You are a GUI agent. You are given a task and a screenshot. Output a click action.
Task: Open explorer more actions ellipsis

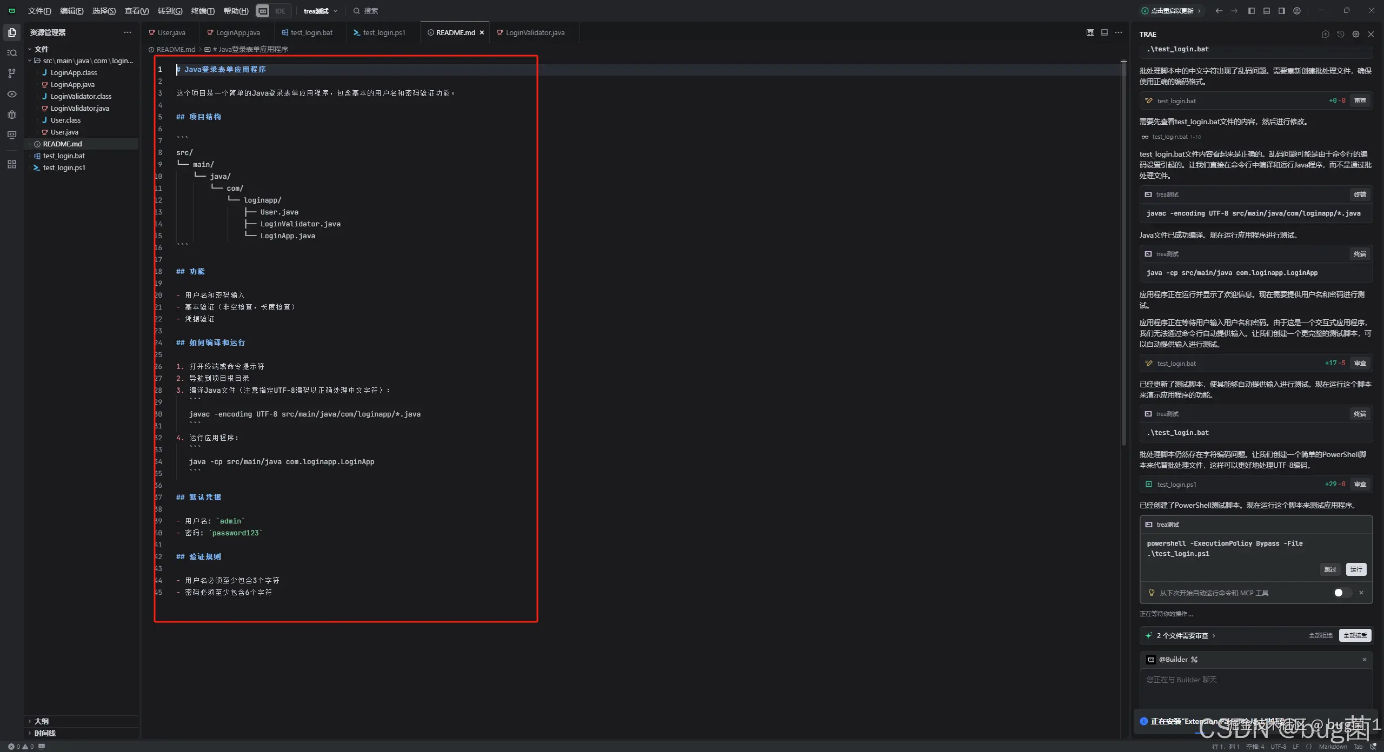[x=128, y=32]
